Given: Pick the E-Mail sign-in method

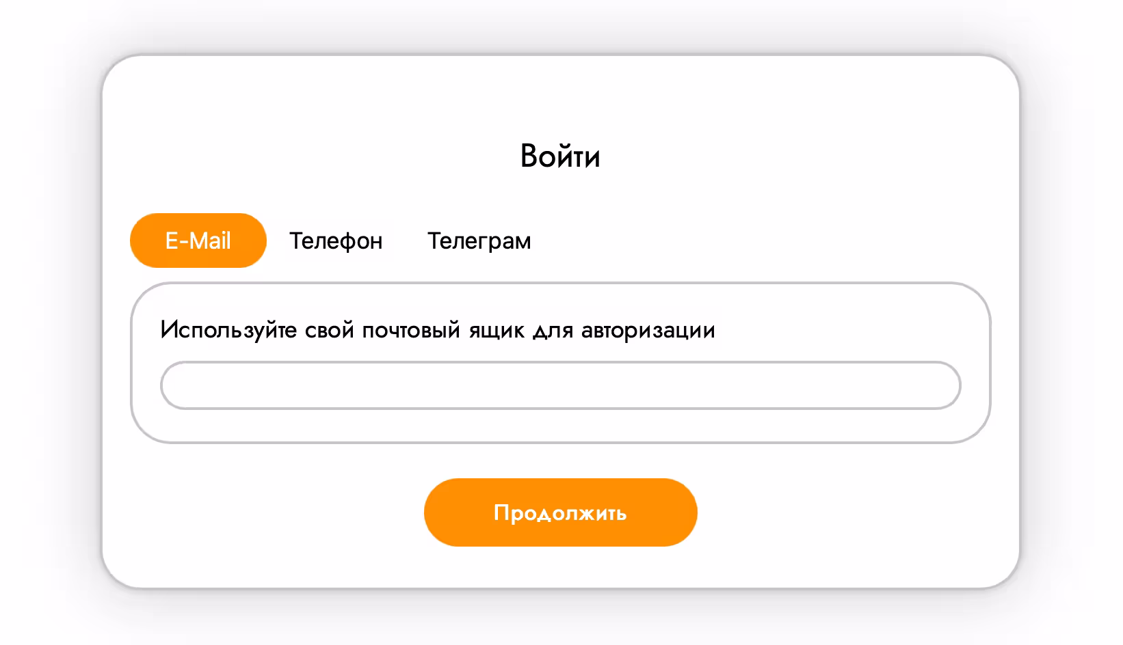Looking at the screenshot, I should [198, 241].
